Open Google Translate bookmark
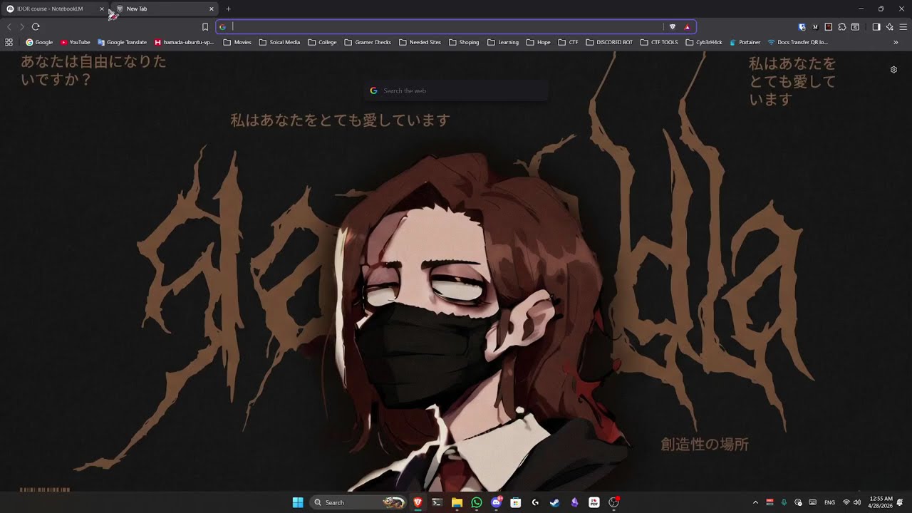912x513 pixels. tap(122, 42)
